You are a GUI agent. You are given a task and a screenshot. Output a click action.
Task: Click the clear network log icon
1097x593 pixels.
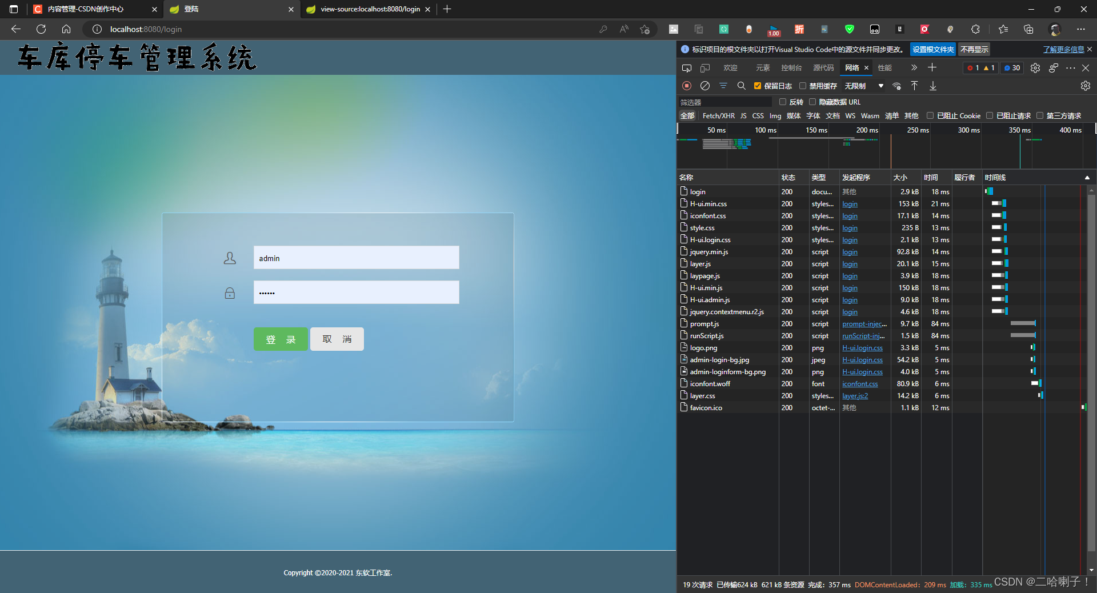click(x=705, y=86)
